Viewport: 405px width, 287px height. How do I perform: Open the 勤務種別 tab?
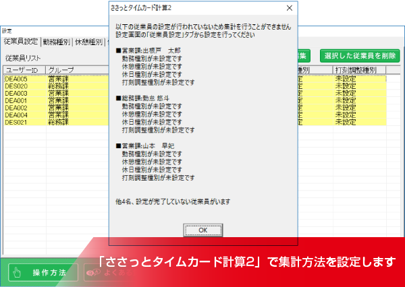click(x=56, y=42)
